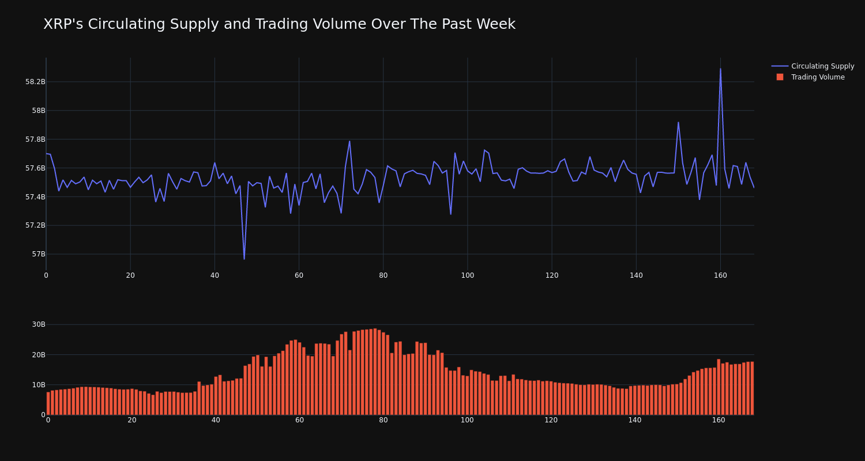Click the supply spike near hour 150
Screen dimensions: 865x461
point(678,122)
